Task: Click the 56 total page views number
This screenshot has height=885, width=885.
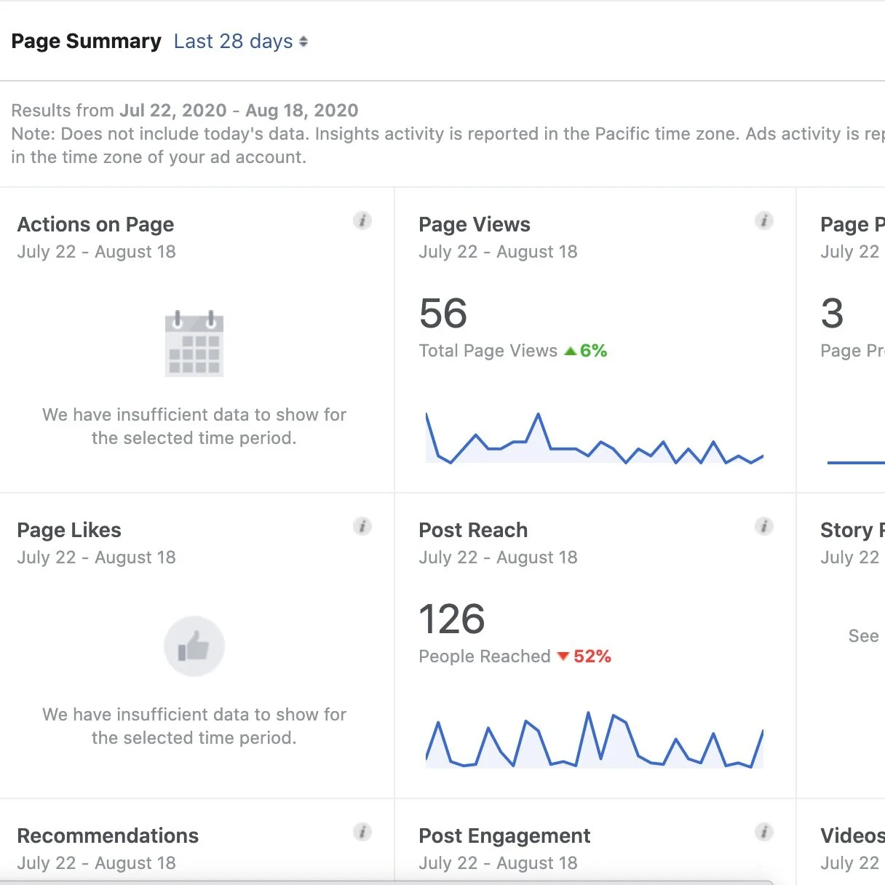Action: (x=443, y=314)
